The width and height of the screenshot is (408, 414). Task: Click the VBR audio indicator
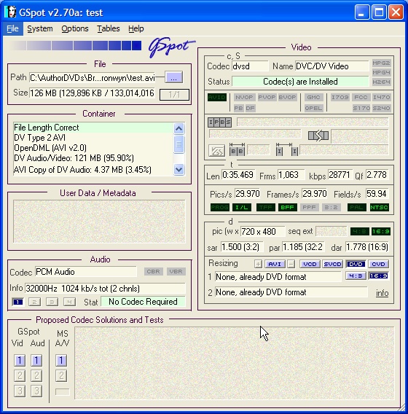pos(176,271)
